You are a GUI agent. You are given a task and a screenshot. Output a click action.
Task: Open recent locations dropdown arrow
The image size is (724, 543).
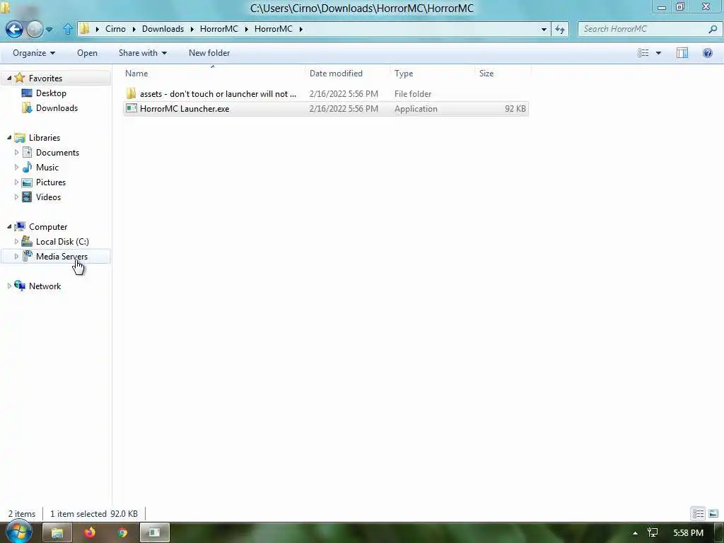pos(49,30)
